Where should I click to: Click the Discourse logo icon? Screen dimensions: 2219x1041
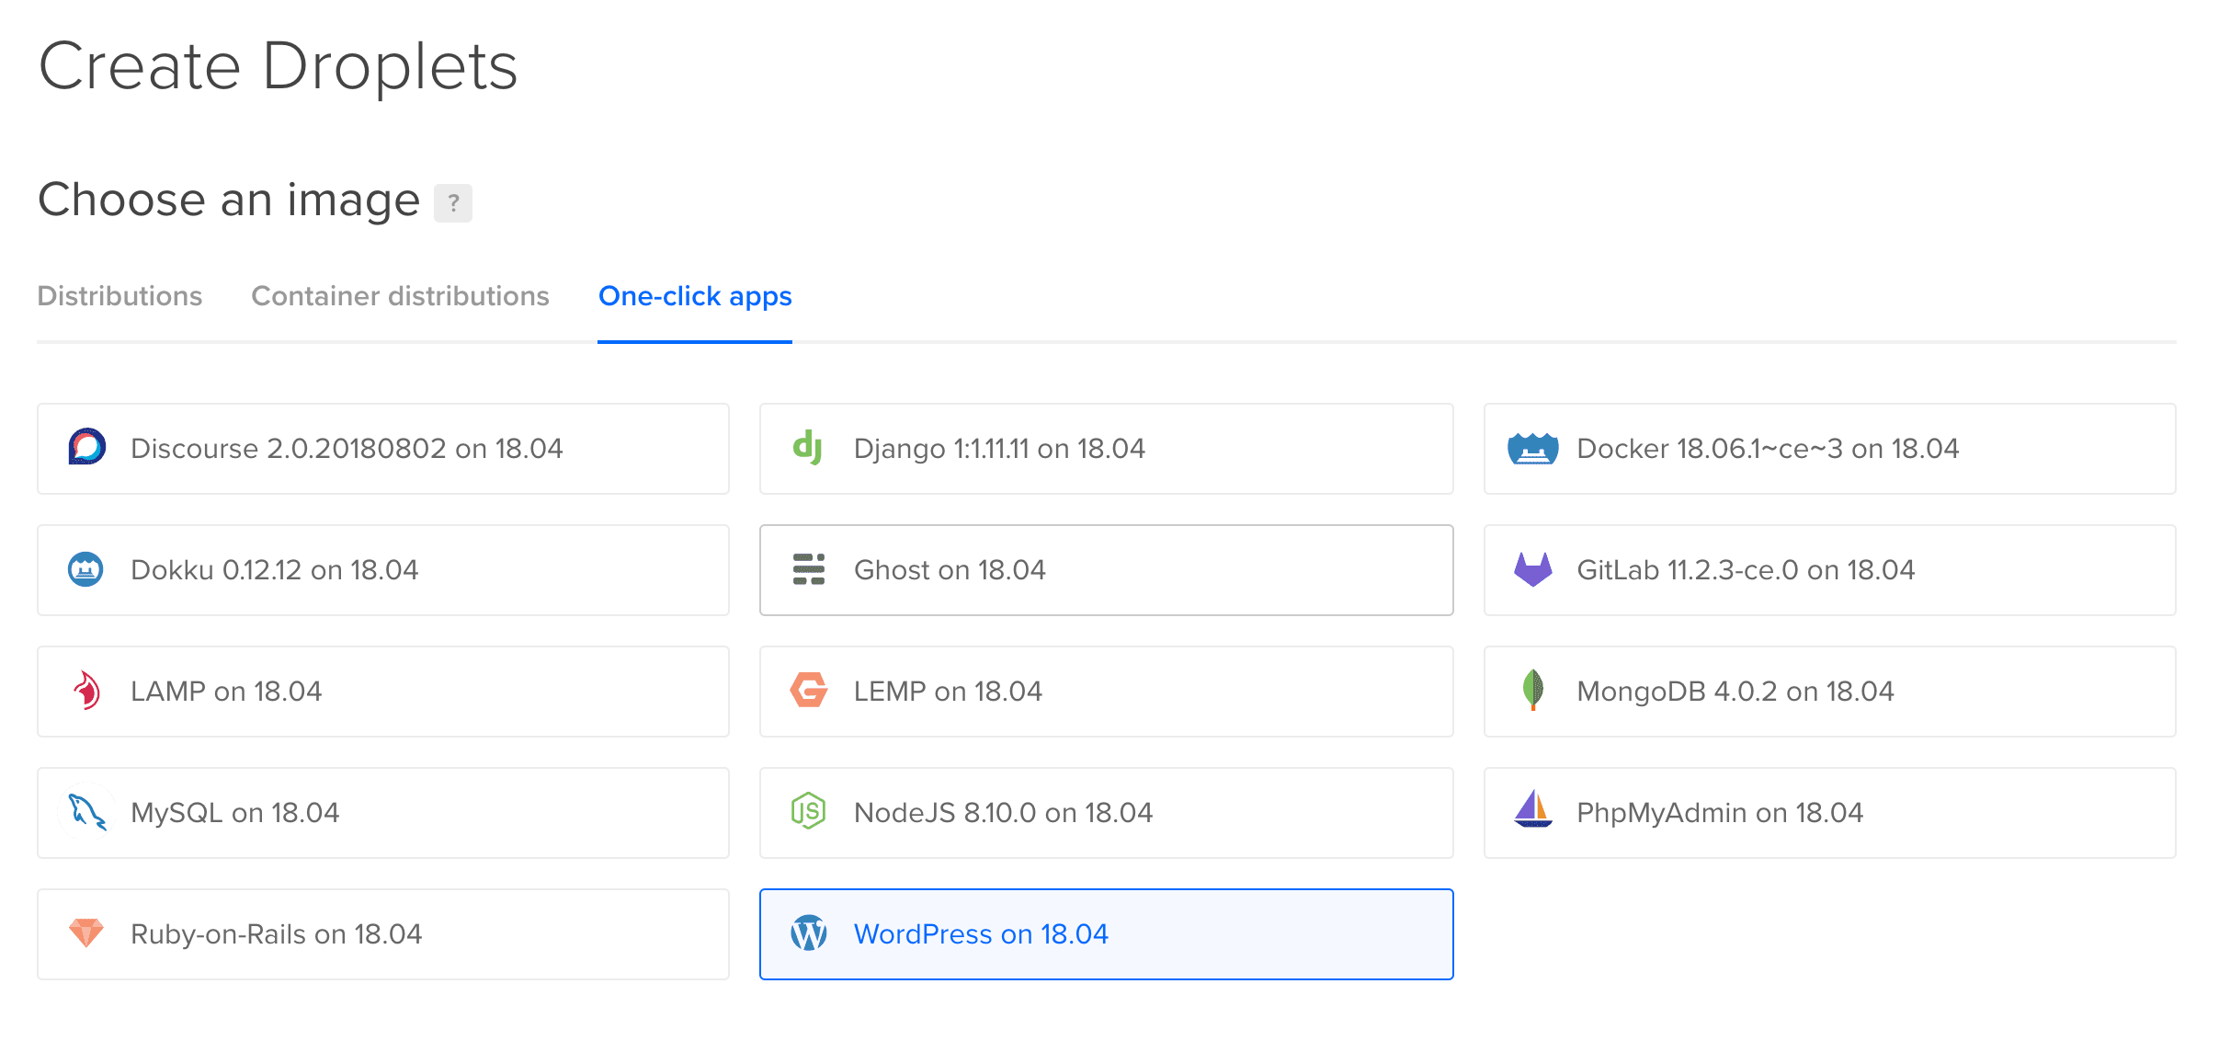click(86, 448)
